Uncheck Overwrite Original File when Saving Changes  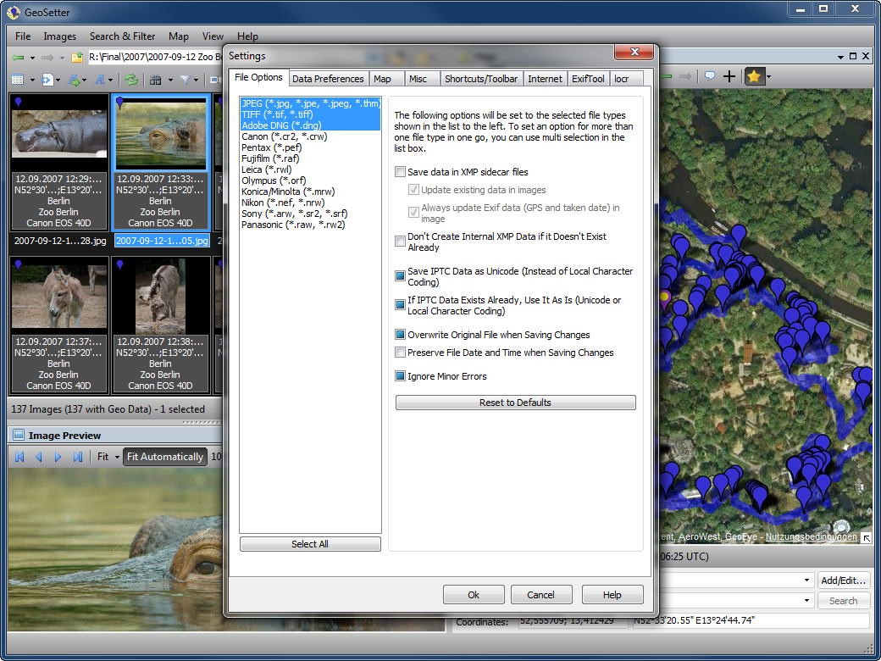point(401,335)
